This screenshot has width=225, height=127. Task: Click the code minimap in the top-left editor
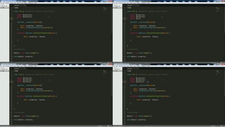click(x=105, y=9)
